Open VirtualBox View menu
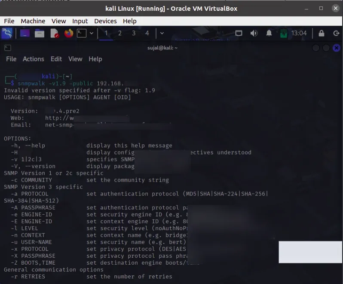343x284 pixels. pyautogui.click(x=58, y=21)
